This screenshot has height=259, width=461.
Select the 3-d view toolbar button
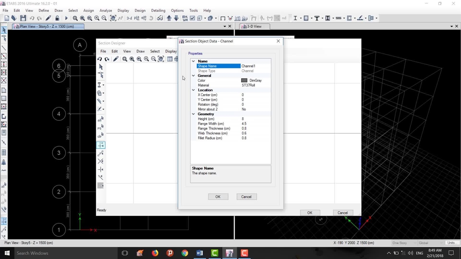coord(129,18)
